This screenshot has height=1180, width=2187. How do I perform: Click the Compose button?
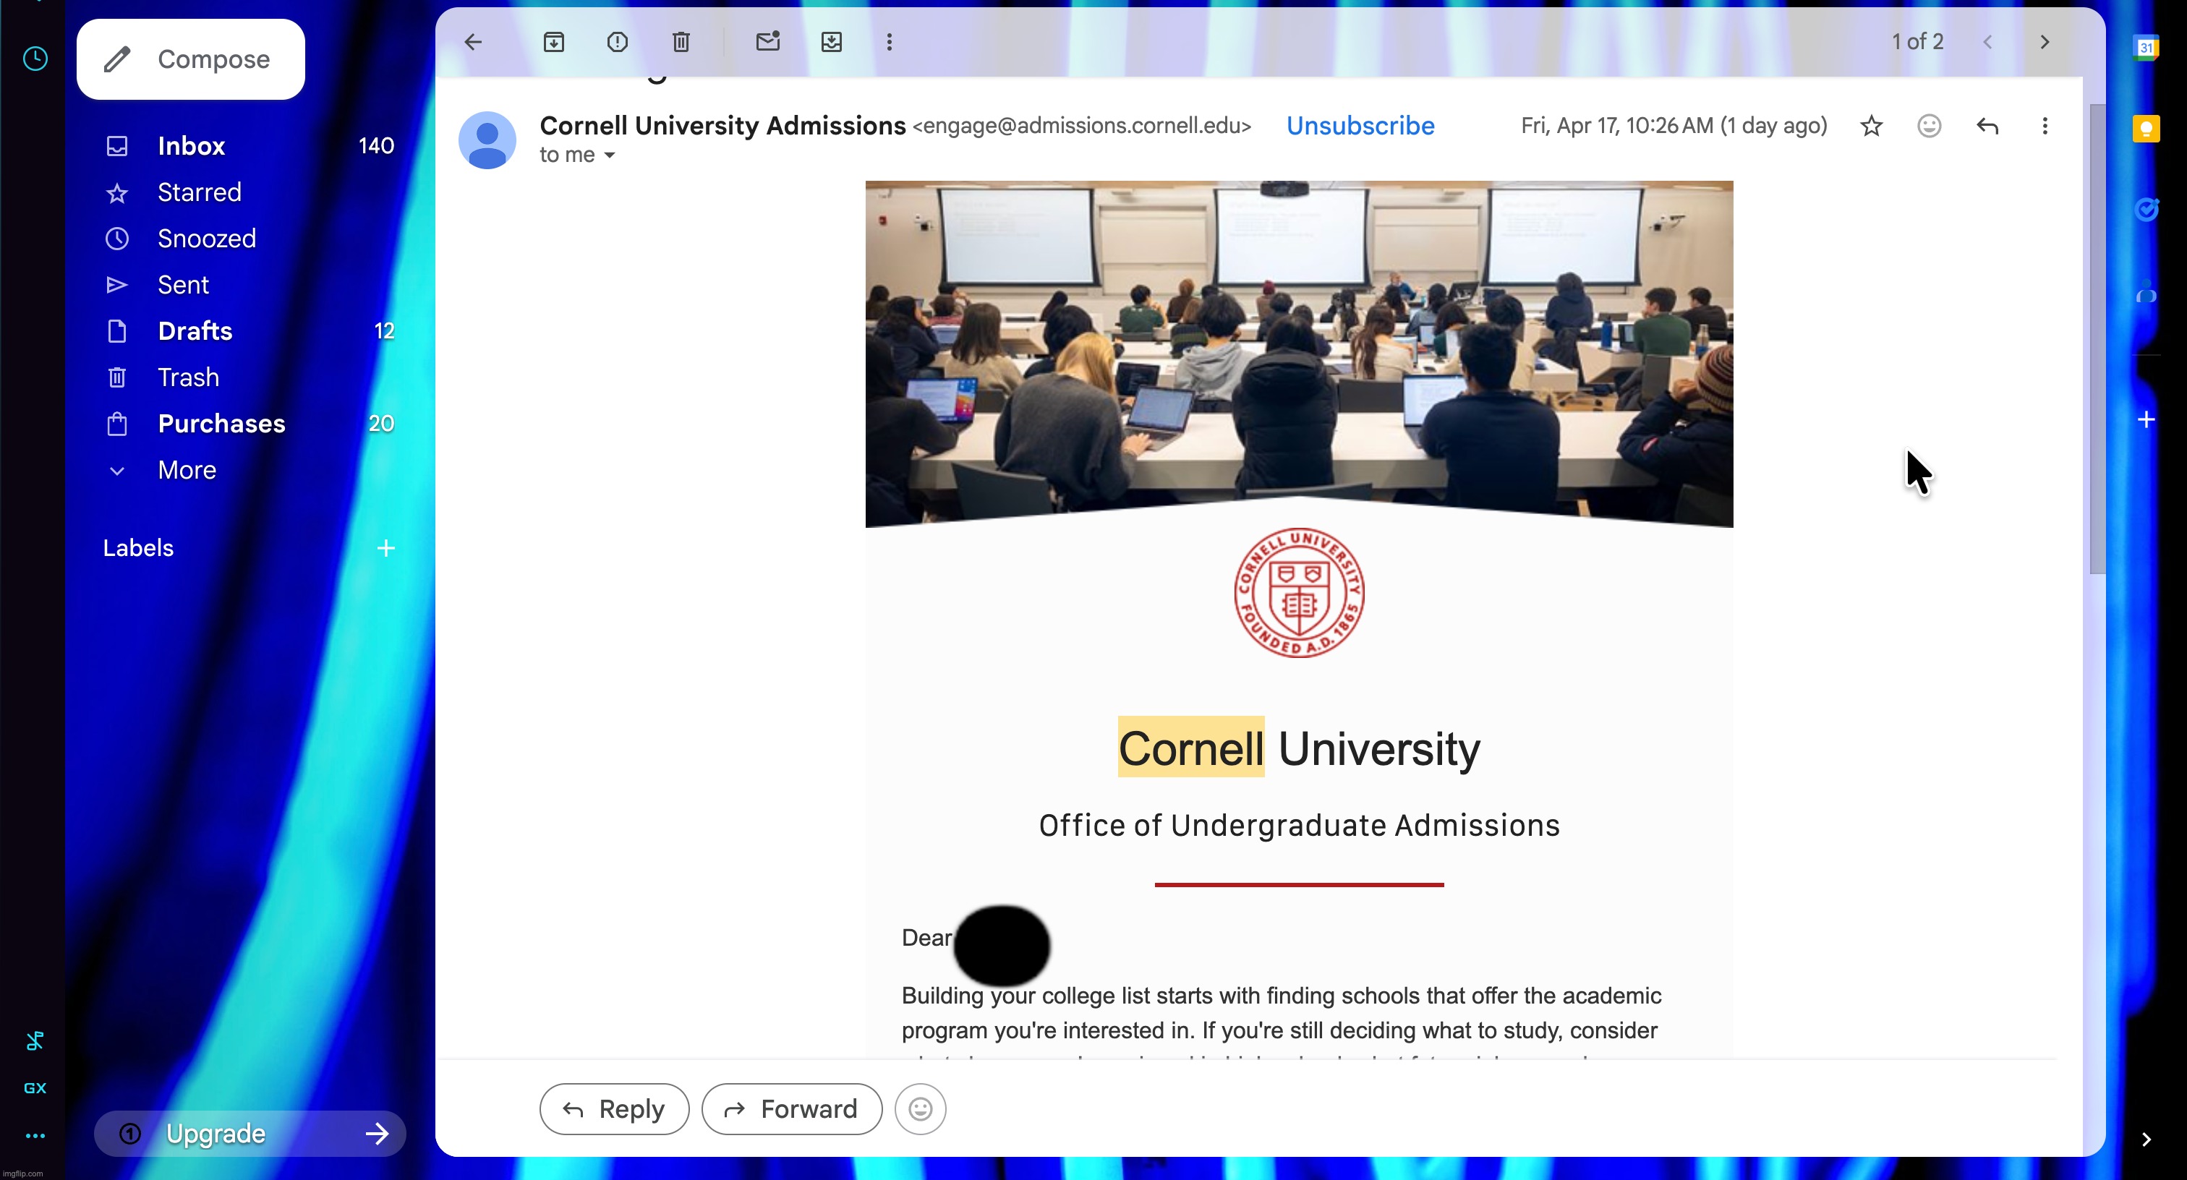pos(190,59)
